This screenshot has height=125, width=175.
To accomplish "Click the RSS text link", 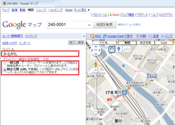I will 98,36.
